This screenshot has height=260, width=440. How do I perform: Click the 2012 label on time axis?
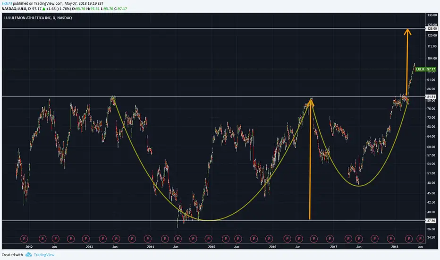click(x=29, y=247)
